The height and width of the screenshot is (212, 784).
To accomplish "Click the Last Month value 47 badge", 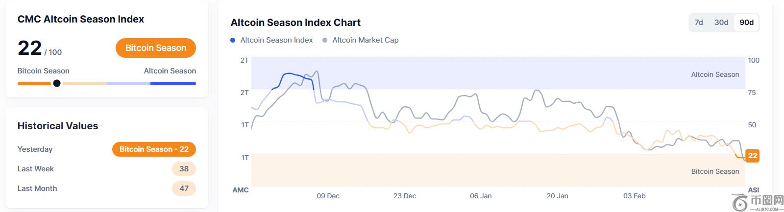I will (x=184, y=188).
